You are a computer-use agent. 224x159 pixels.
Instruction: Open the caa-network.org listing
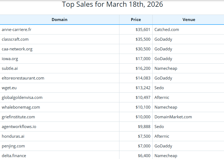click(x=17, y=49)
